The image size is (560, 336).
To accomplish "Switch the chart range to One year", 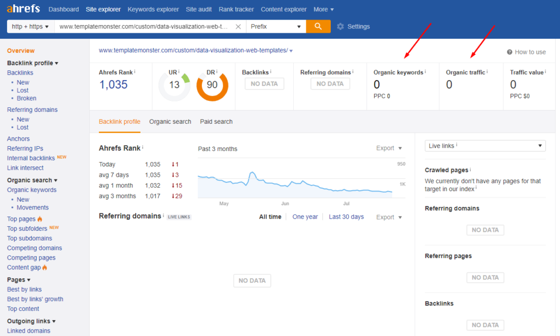I will (x=305, y=217).
